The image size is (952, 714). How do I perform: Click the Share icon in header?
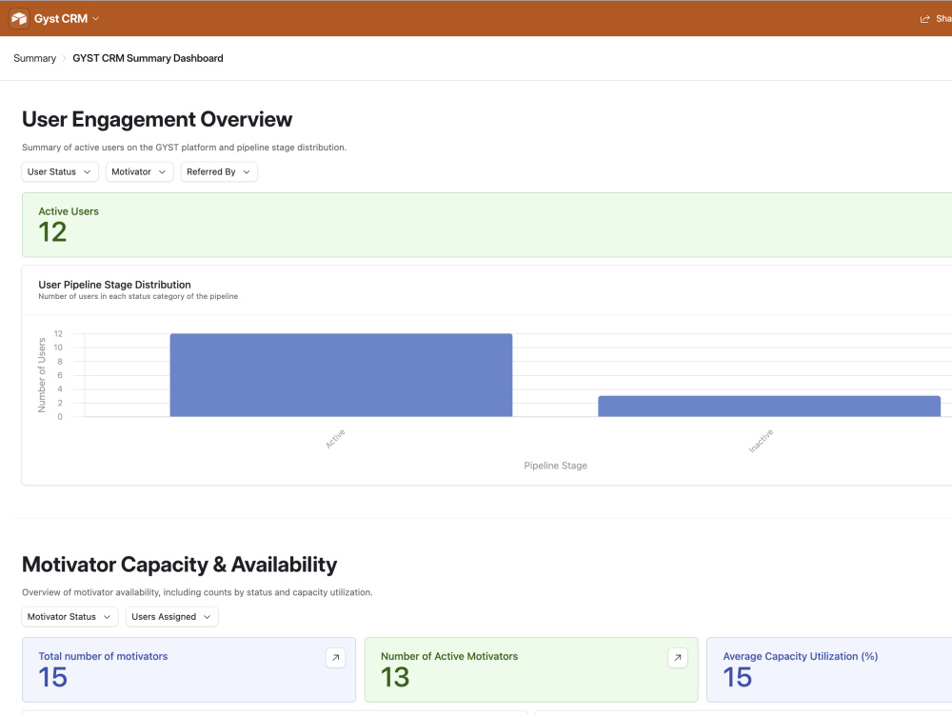(x=924, y=19)
